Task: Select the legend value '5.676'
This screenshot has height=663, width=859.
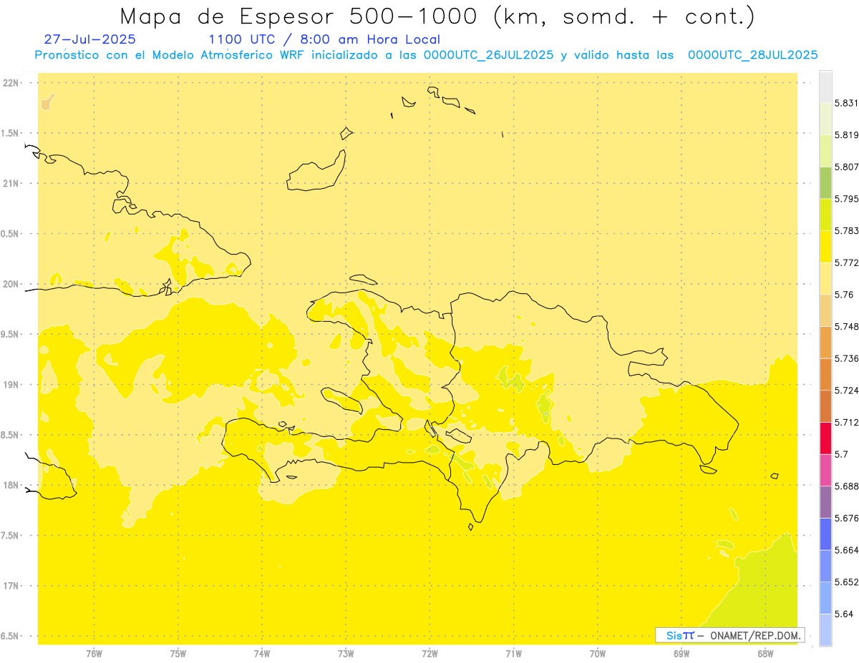Action: pos(846,519)
